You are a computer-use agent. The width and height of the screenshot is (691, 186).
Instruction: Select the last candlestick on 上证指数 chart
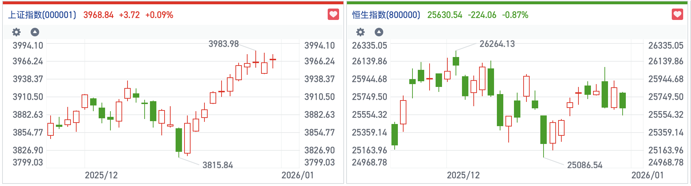pyautogui.click(x=273, y=60)
